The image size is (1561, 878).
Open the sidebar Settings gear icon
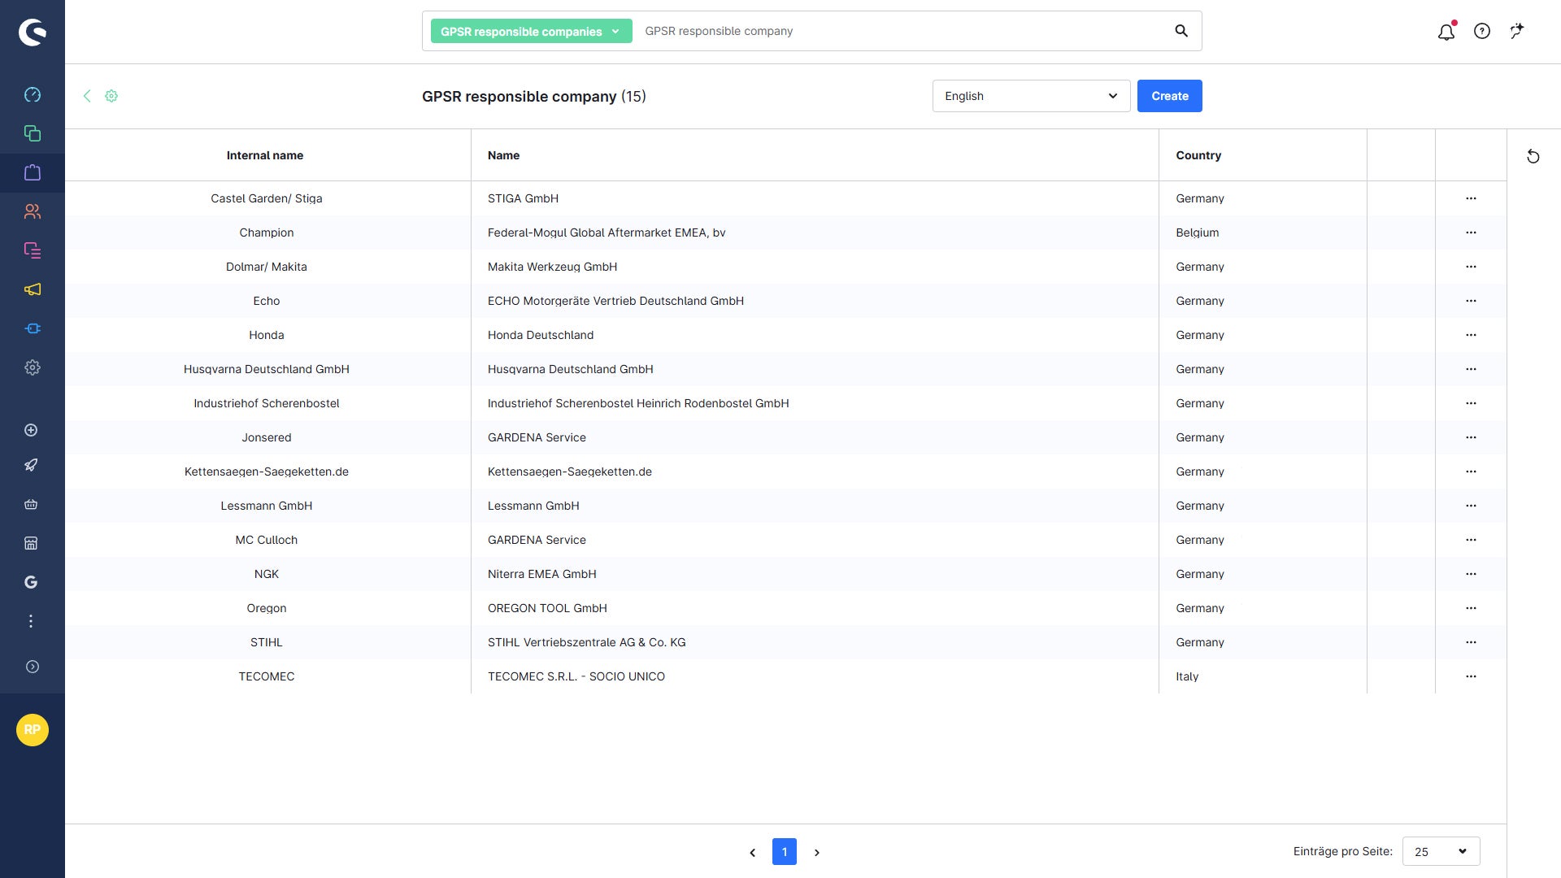click(x=33, y=367)
